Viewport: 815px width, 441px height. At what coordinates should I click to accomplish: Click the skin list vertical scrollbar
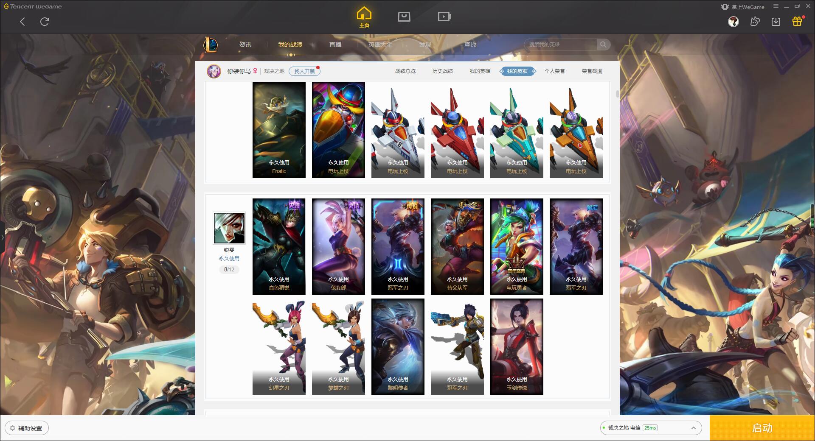point(617,94)
